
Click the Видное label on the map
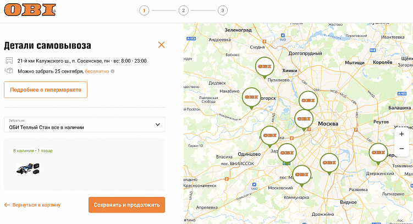point(348,202)
